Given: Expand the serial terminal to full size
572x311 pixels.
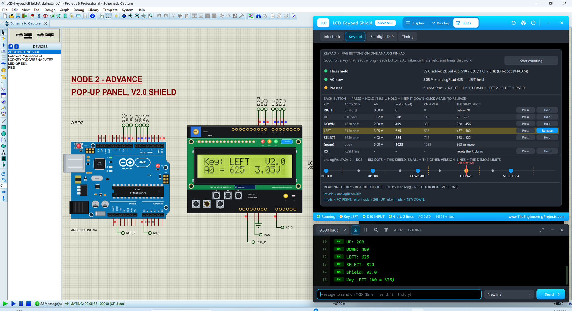Looking at the screenshot, I should (541, 230).
